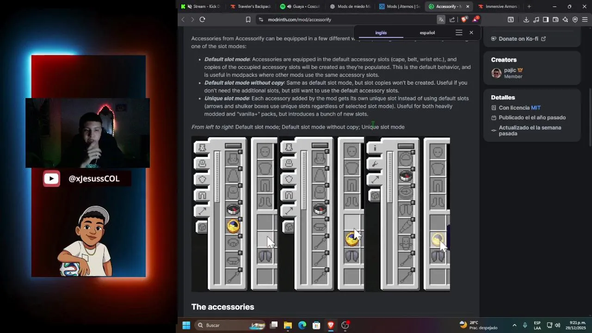Bookmark this page with the bookmark icon

[x=248, y=19]
